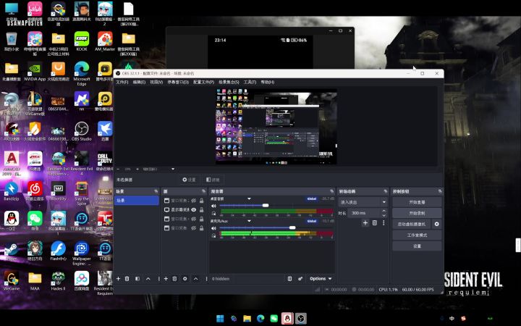Remove transition with trash icon

[x=375, y=223]
